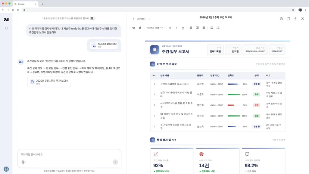
Task: Send the message with arrow button
Action: (115, 162)
